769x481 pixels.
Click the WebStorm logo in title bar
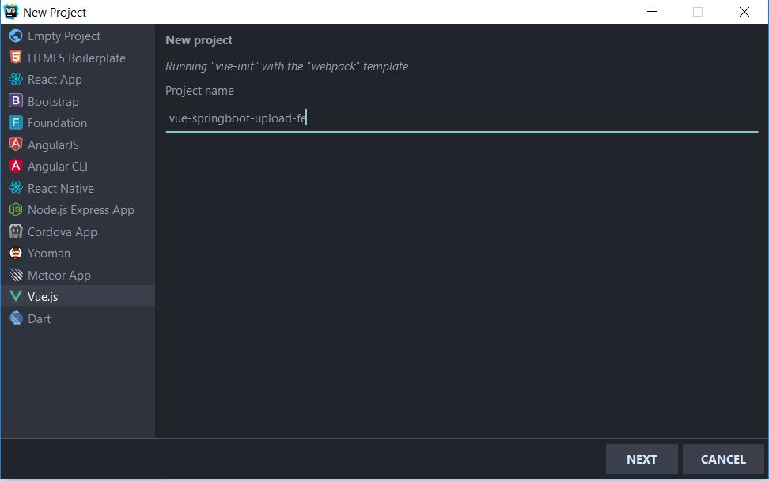(x=11, y=12)
